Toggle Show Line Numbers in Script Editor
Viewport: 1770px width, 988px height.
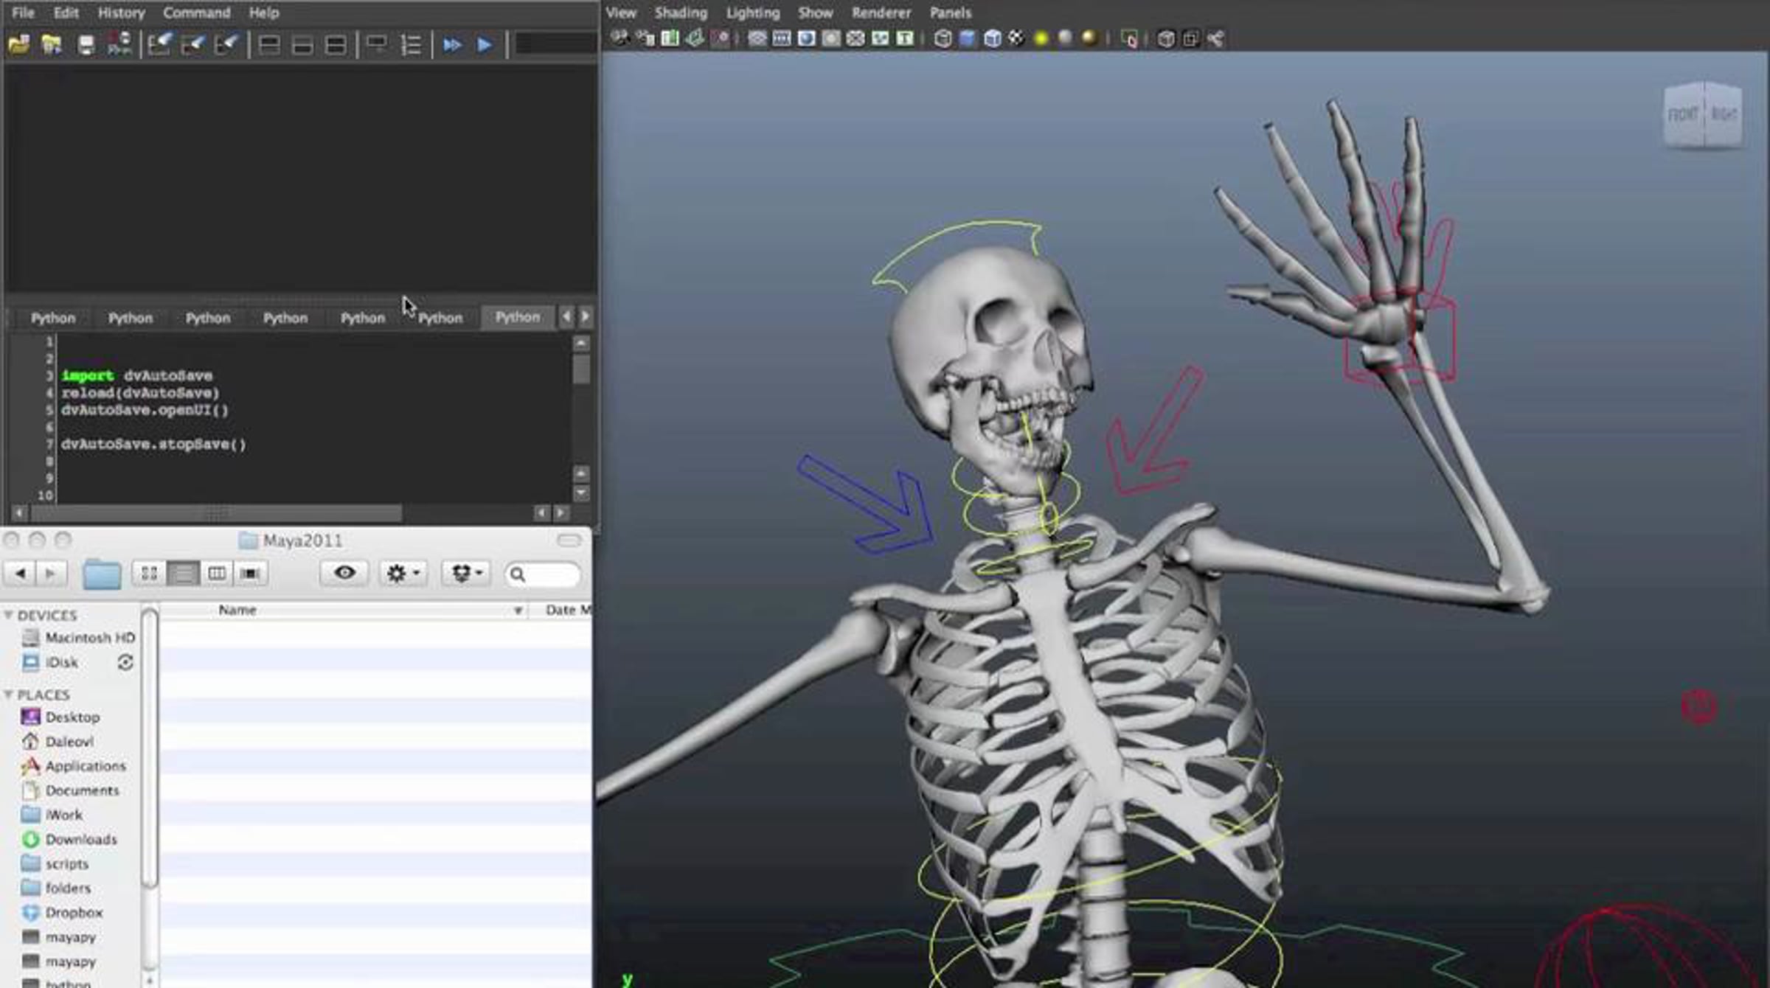411,45
